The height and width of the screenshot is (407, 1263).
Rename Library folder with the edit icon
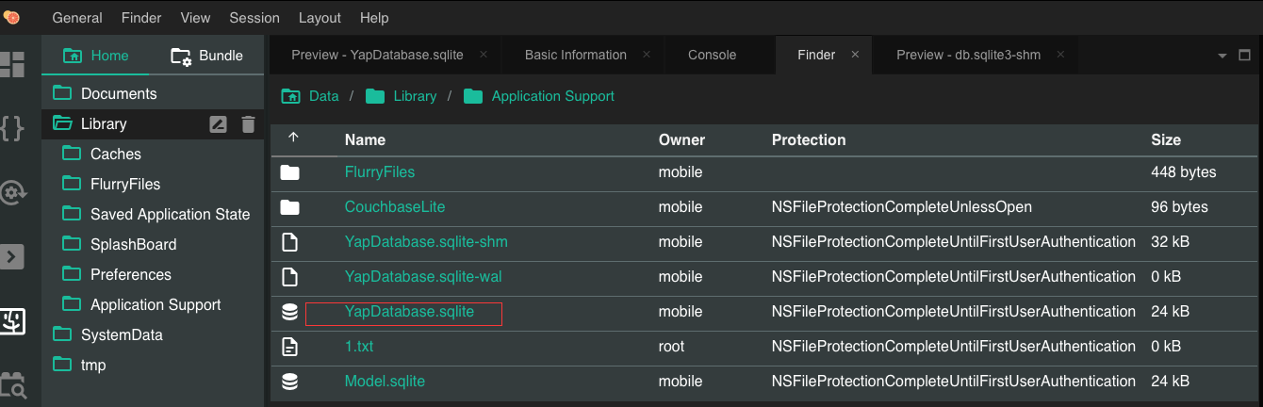218,123
